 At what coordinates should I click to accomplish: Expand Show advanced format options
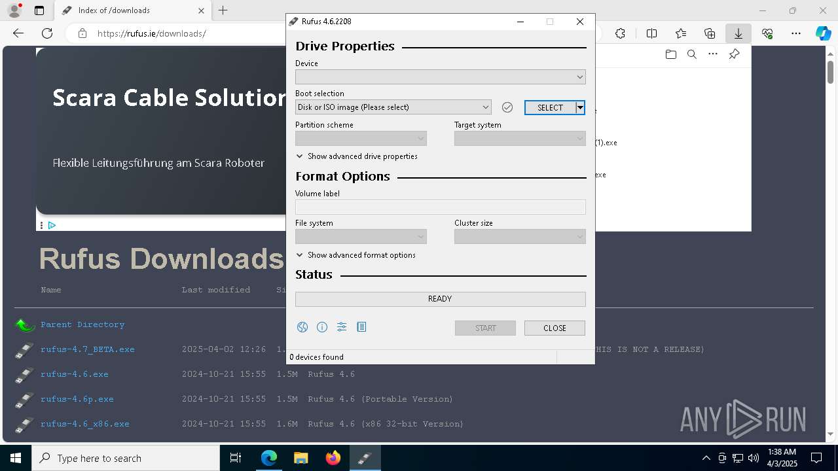(356, 255)
